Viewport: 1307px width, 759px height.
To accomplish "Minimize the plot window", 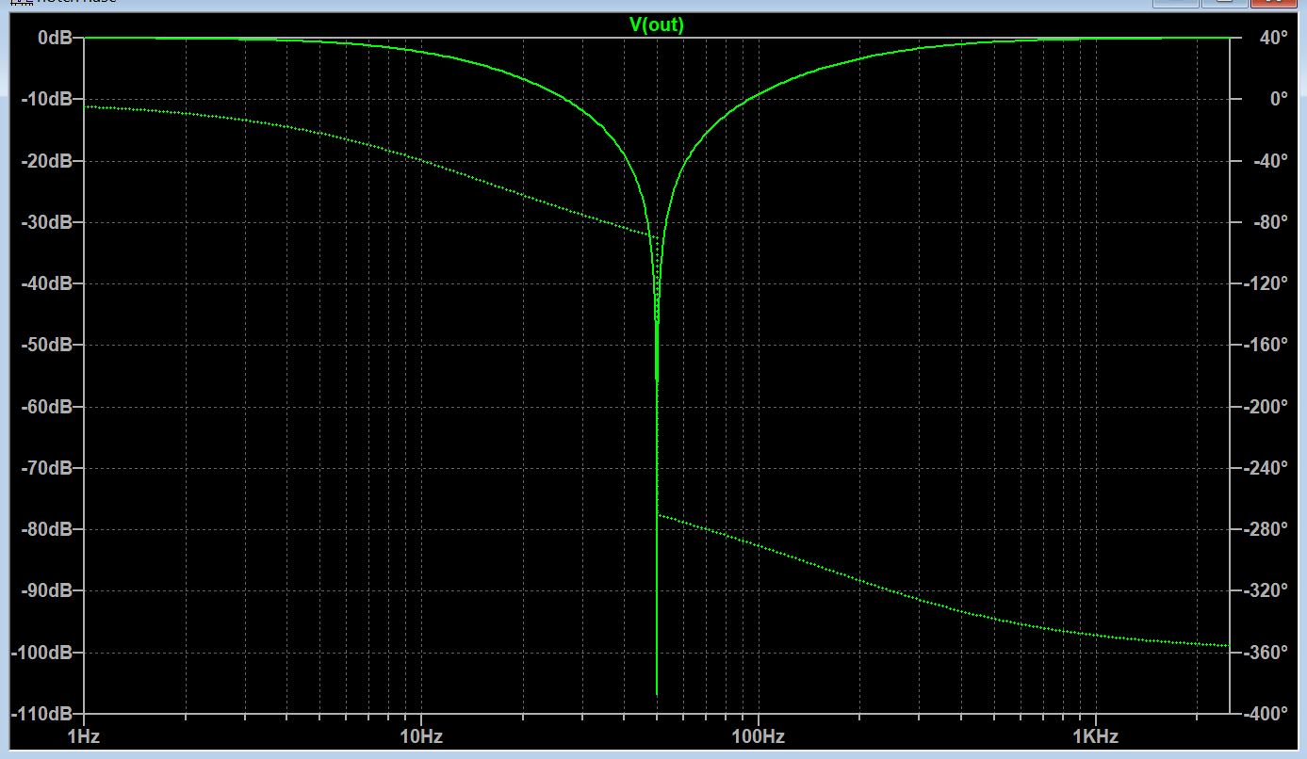I will pyautogui.click(x=1176, y=3).
